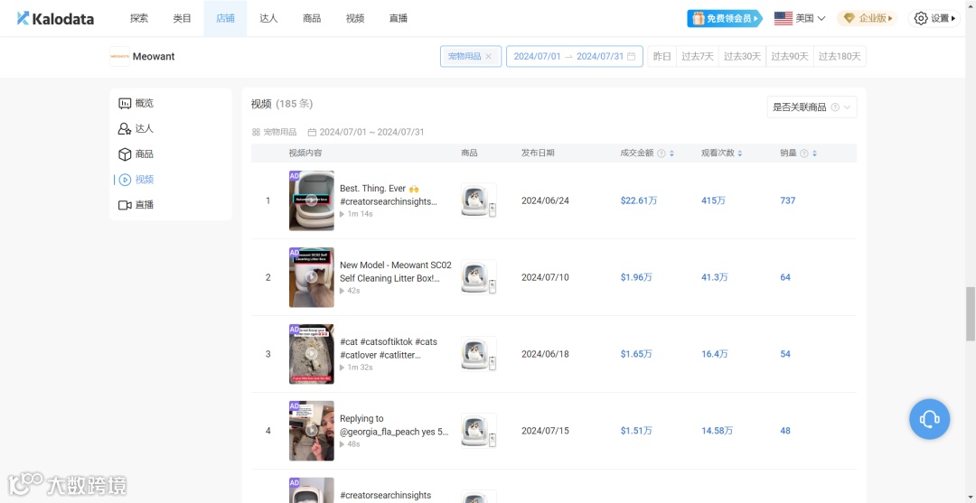
Task: Click the $22.61万 sales amount
Action: point(639,200)
